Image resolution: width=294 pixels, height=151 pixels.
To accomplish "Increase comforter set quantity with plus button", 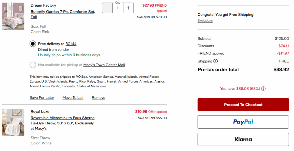I will (x=128, y=8).
